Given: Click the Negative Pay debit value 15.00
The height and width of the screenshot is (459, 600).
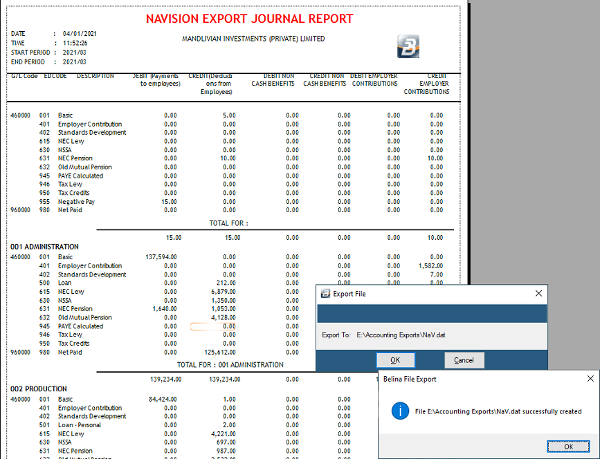Looking at the screenshot, I should point(169,201).
